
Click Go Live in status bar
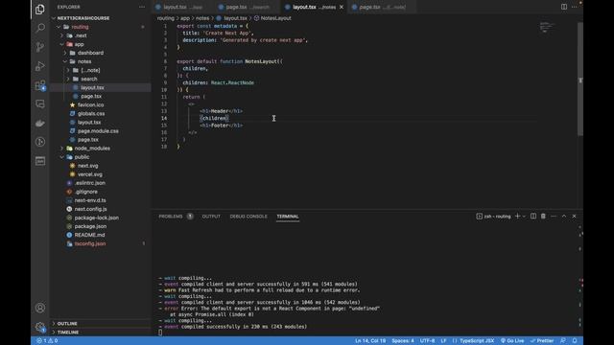512,341
